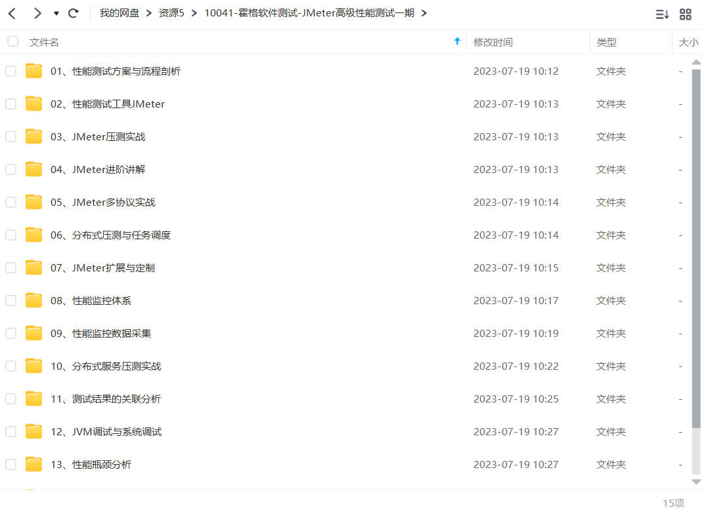This screenshot has width=702, height=512.
Task: Click modified time 2023-07-19 10:22
Action: click(x=516, y=366)
